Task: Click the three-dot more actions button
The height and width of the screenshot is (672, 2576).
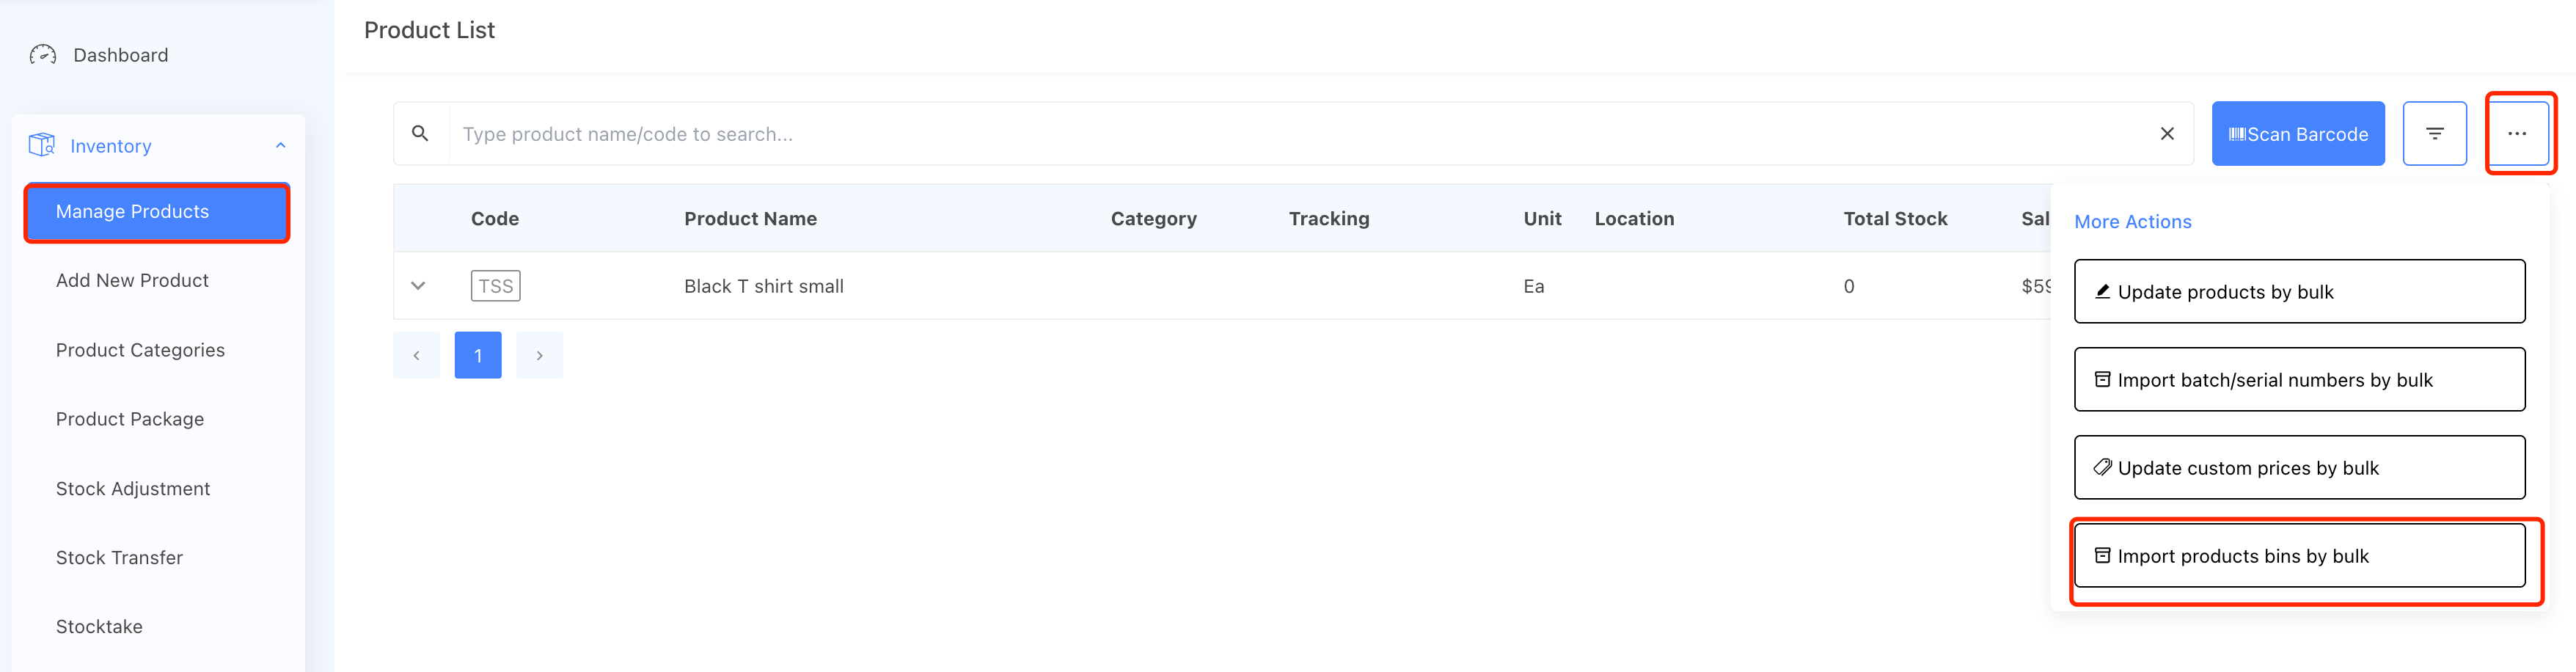Action: [x=2517, y=133]
